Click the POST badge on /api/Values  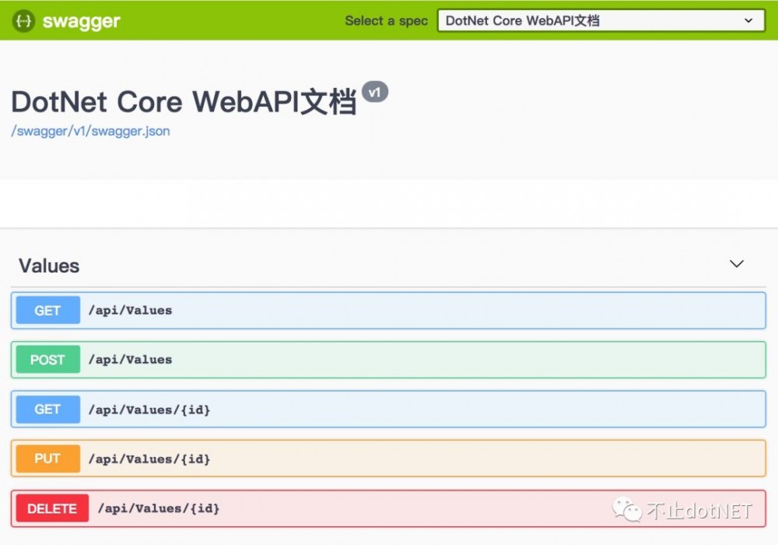47,360
